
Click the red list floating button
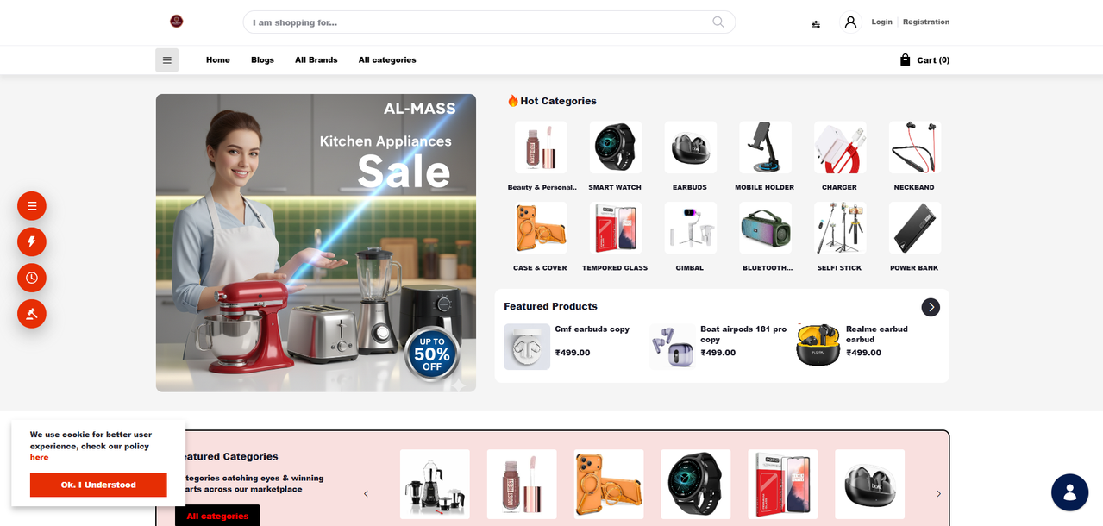(32, 206)
